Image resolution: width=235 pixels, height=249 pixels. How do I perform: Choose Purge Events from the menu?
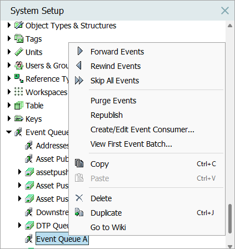point(113,101)
